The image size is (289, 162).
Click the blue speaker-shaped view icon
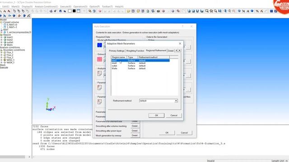(x=225, y=11)
